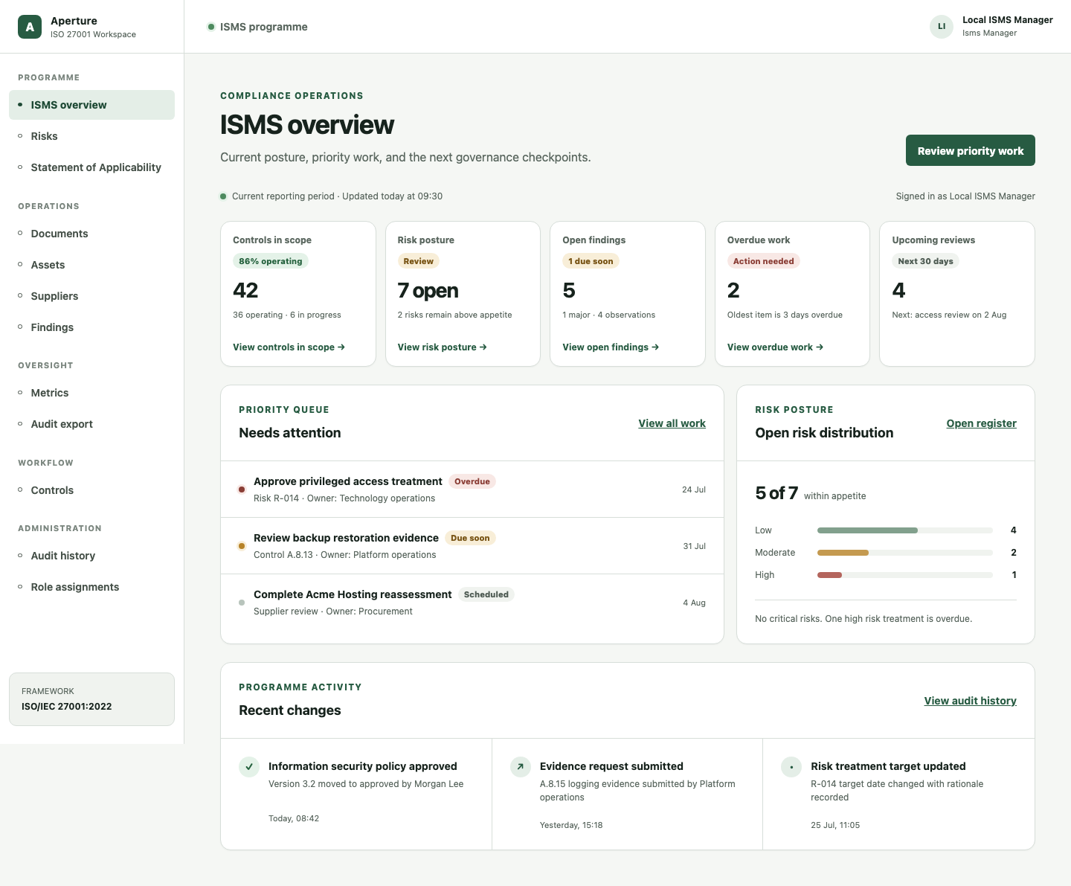Image resolution: width=1071 pixels, height=886 pixels.
Task: Follow View open findings link
Action: [611, 347]
